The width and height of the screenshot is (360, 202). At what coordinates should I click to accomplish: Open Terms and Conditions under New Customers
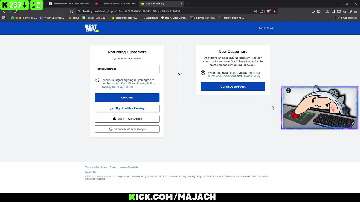coord(222,76)
